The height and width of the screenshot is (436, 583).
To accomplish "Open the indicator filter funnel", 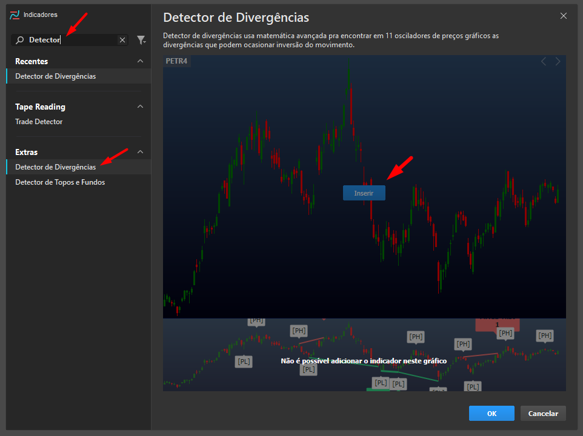I will point(141,40).
